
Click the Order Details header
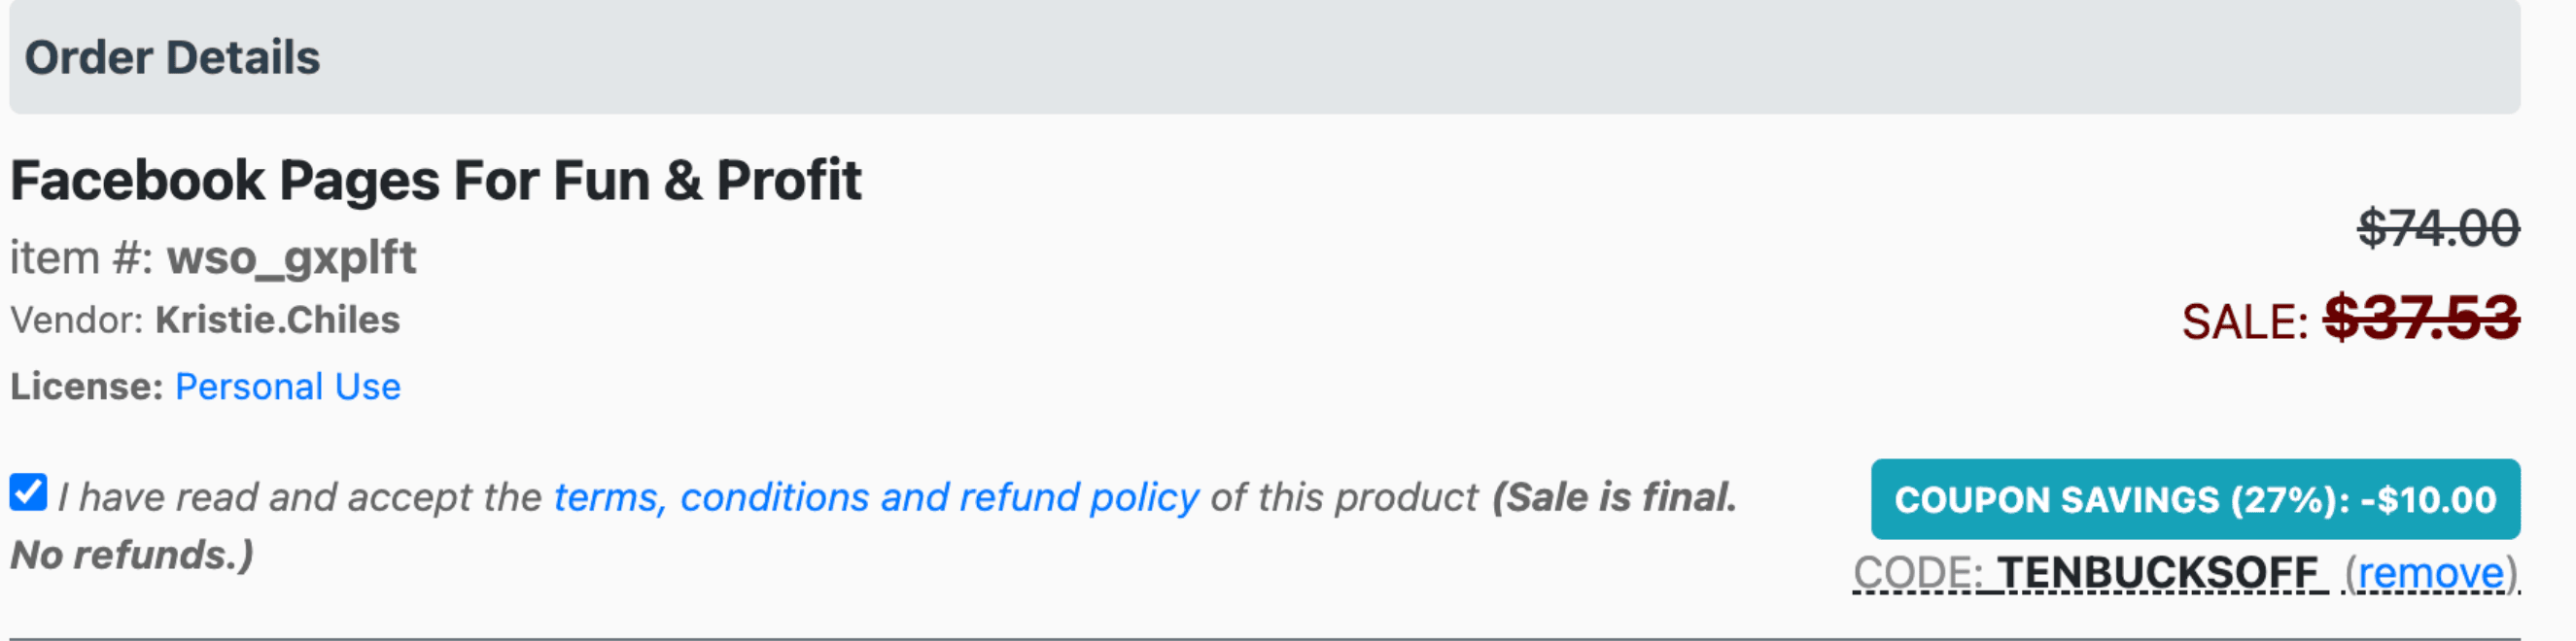172,57
